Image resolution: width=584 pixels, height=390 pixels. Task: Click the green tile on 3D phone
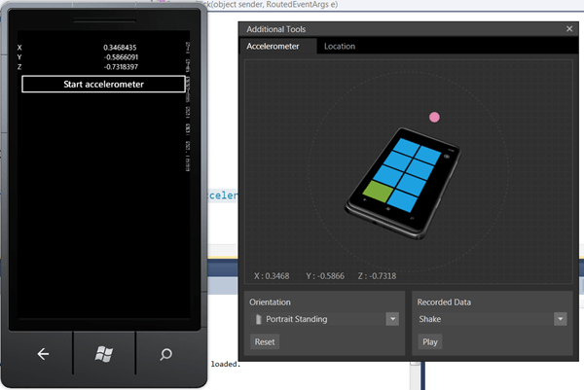point(378,191)
